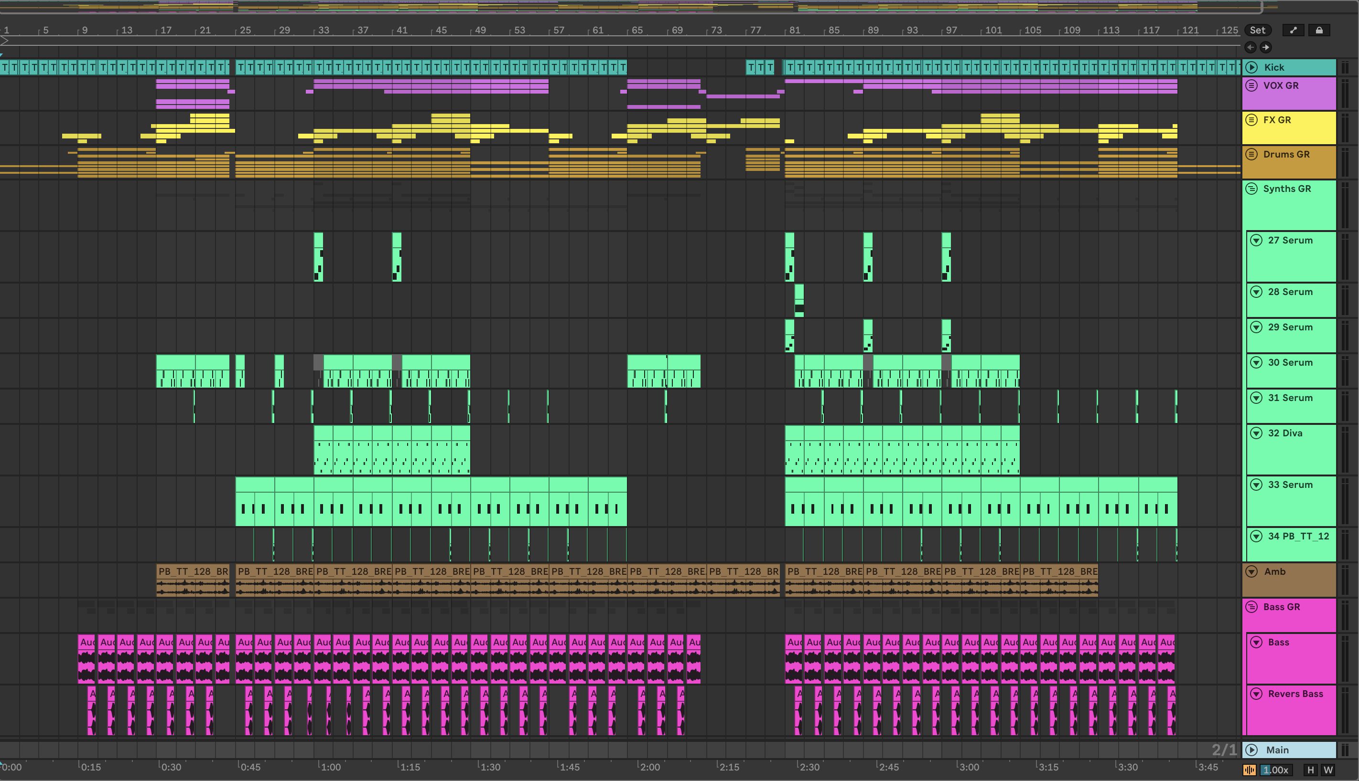Unfold the VOX GR group track

coord(1251,85)
